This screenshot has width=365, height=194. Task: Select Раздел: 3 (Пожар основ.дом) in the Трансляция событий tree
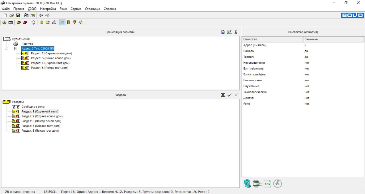pyautogui.click(x=51, y=58)
